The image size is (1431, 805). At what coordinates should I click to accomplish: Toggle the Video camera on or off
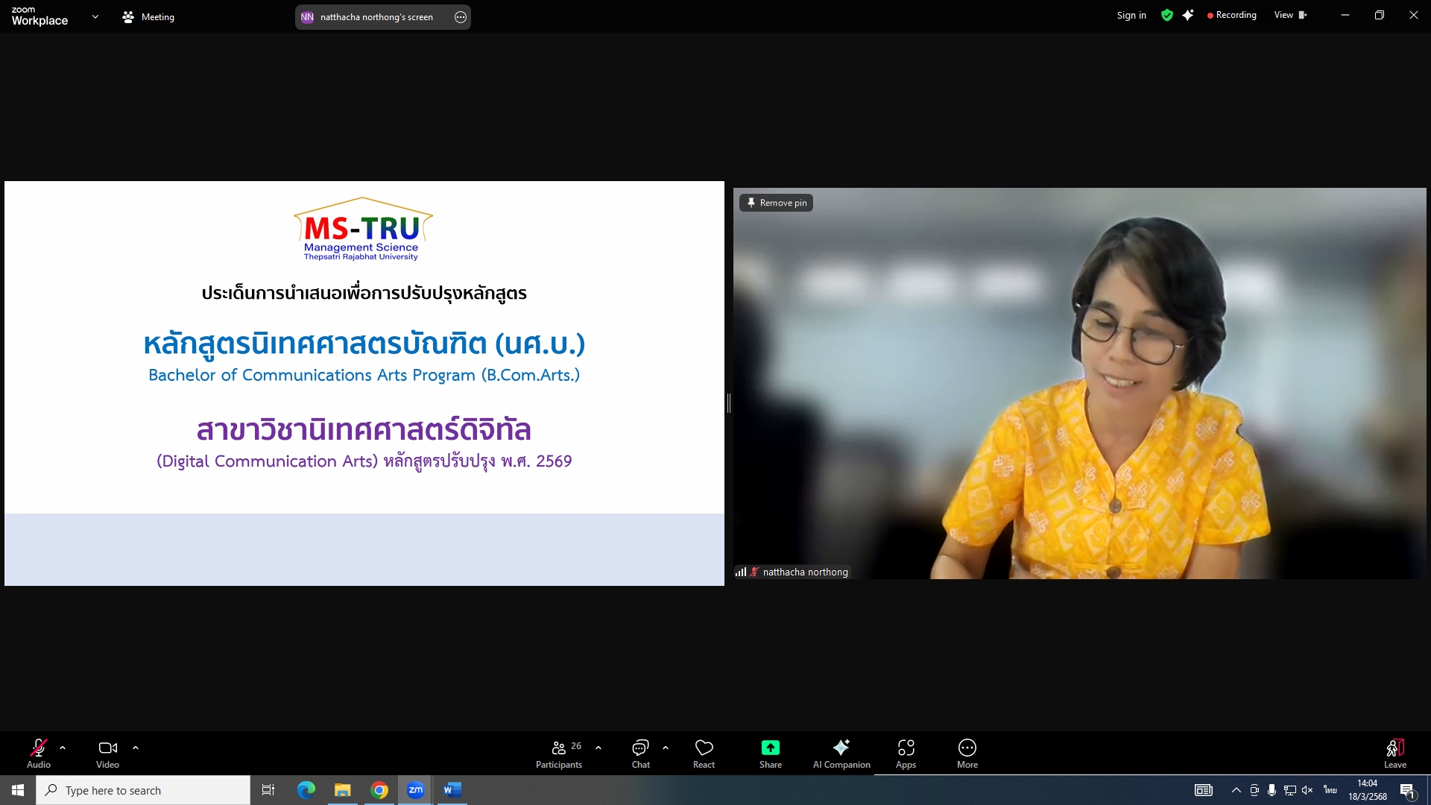point(107,753)
